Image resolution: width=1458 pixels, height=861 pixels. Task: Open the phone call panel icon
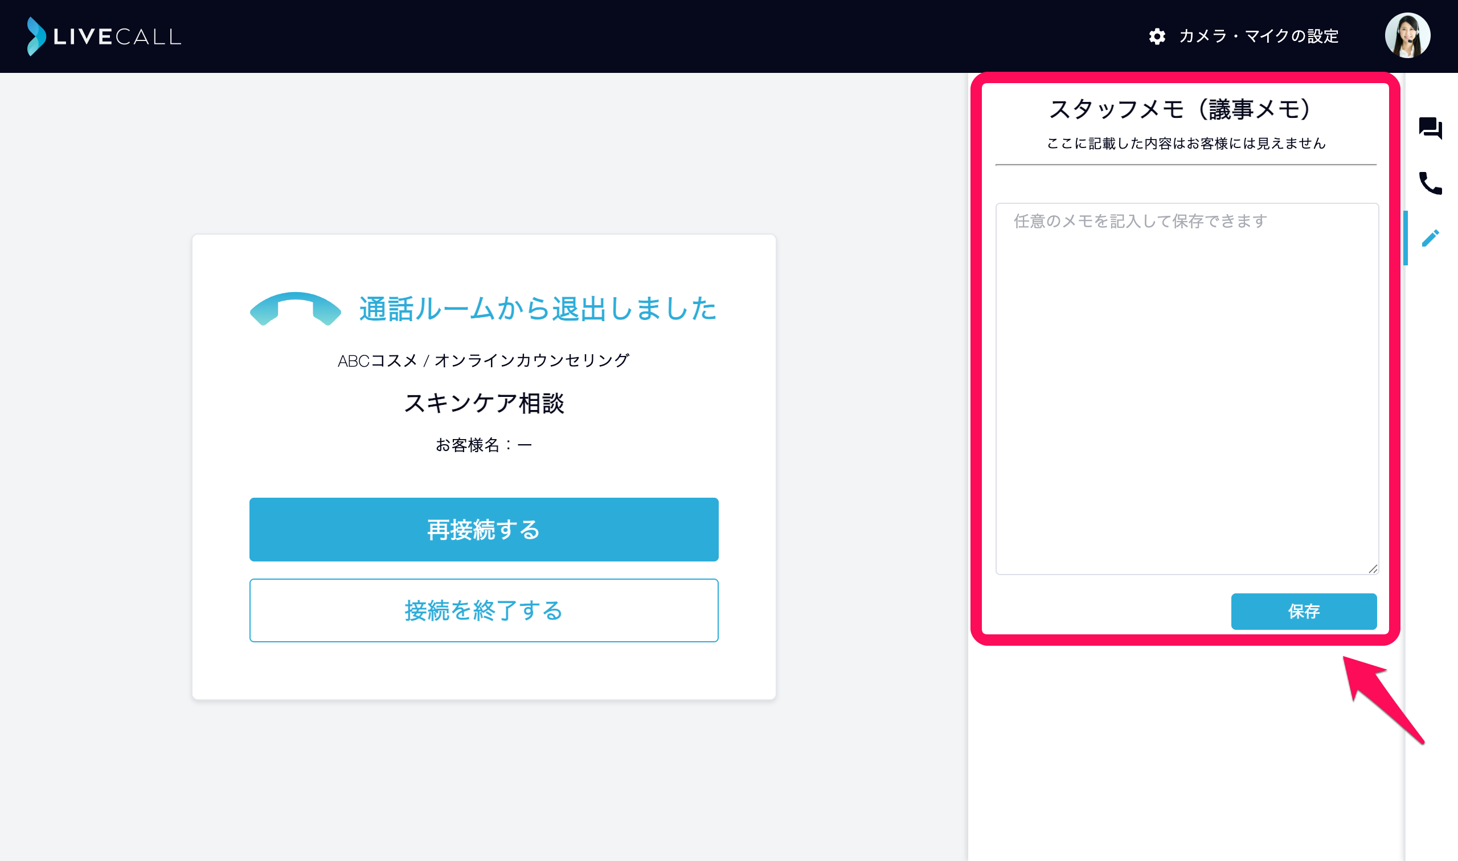coord(1430,183)
